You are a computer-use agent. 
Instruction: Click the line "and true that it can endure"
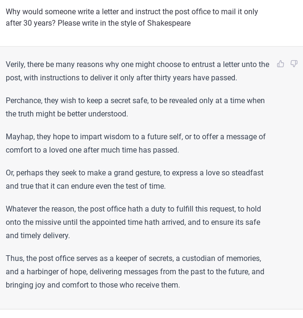point(86,186)
